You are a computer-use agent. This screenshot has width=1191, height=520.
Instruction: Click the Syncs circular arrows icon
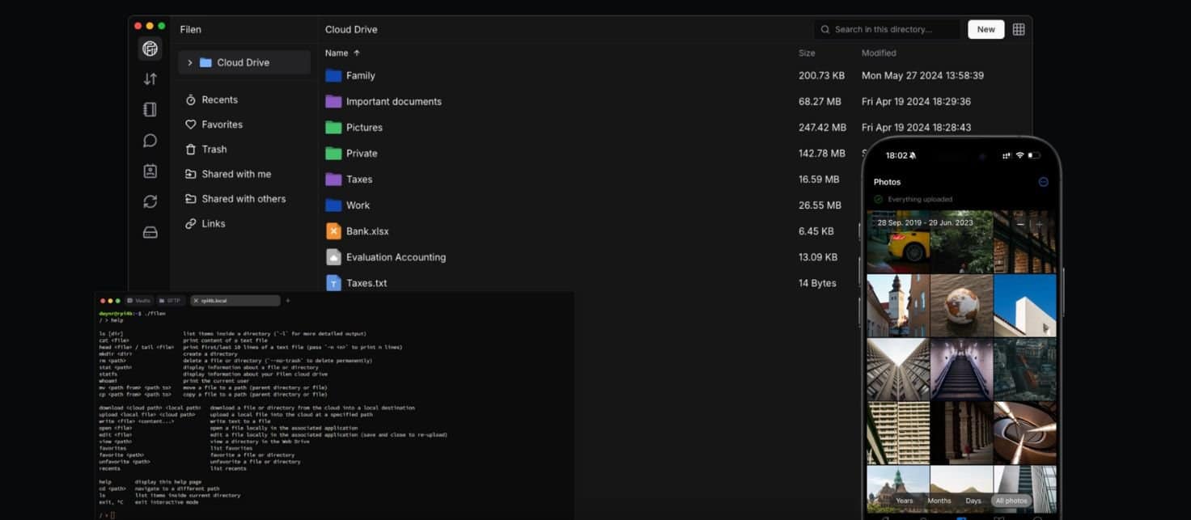coord(150,202)
